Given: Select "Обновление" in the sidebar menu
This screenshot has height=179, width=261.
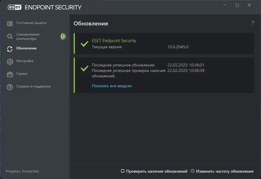Looking at the screenshot, I should (x=26, y=48).
